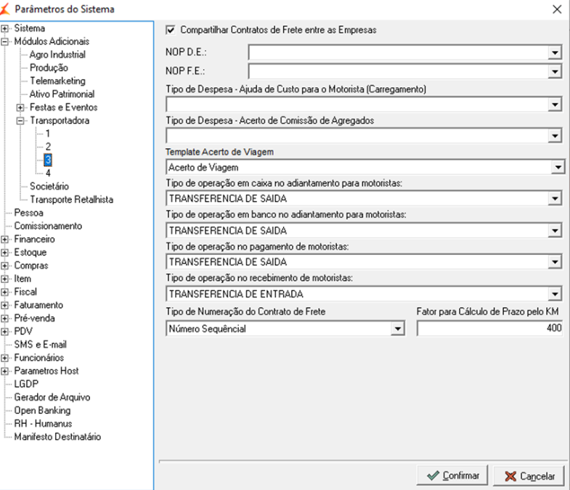Select Transporte Retalhista in the tree
Screen dimensions: 570x490
[71, 200]
